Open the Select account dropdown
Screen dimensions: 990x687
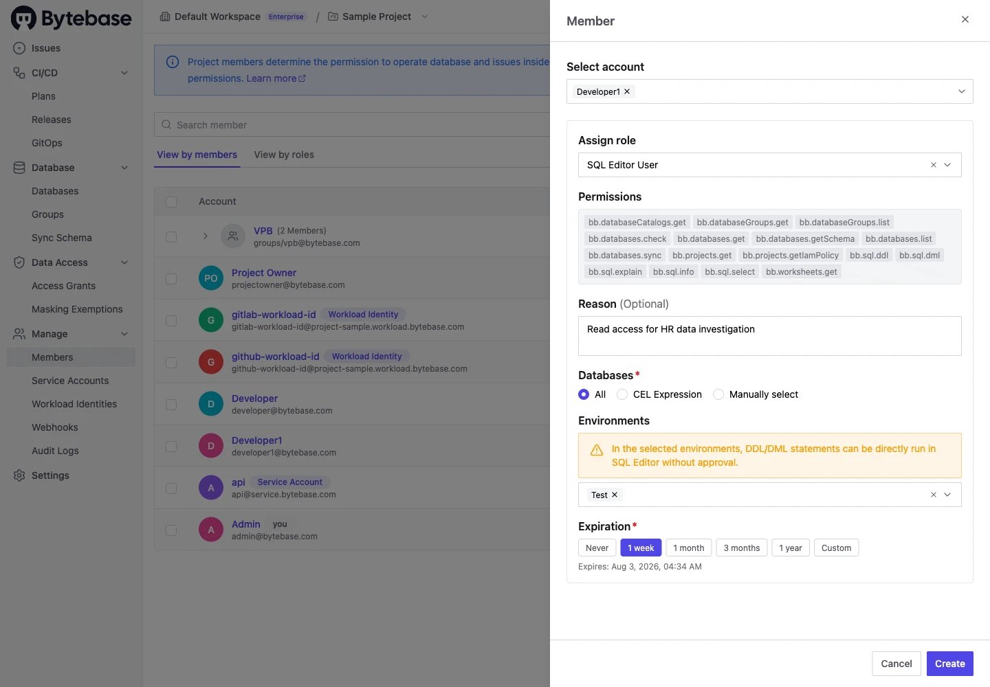pos(769,91)
